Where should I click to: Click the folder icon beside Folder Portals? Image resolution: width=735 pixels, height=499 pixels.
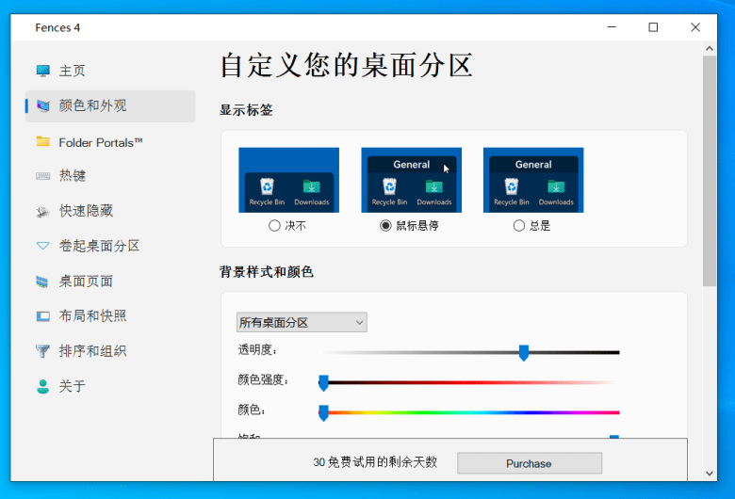coord(42,141)
